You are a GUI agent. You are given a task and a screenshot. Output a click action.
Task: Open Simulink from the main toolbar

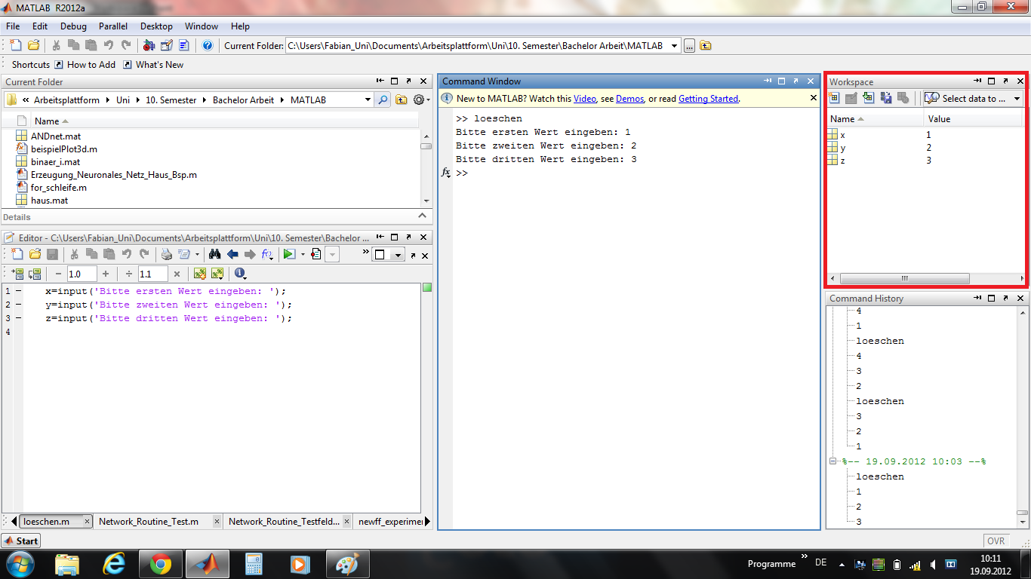(x=149, y=45)
